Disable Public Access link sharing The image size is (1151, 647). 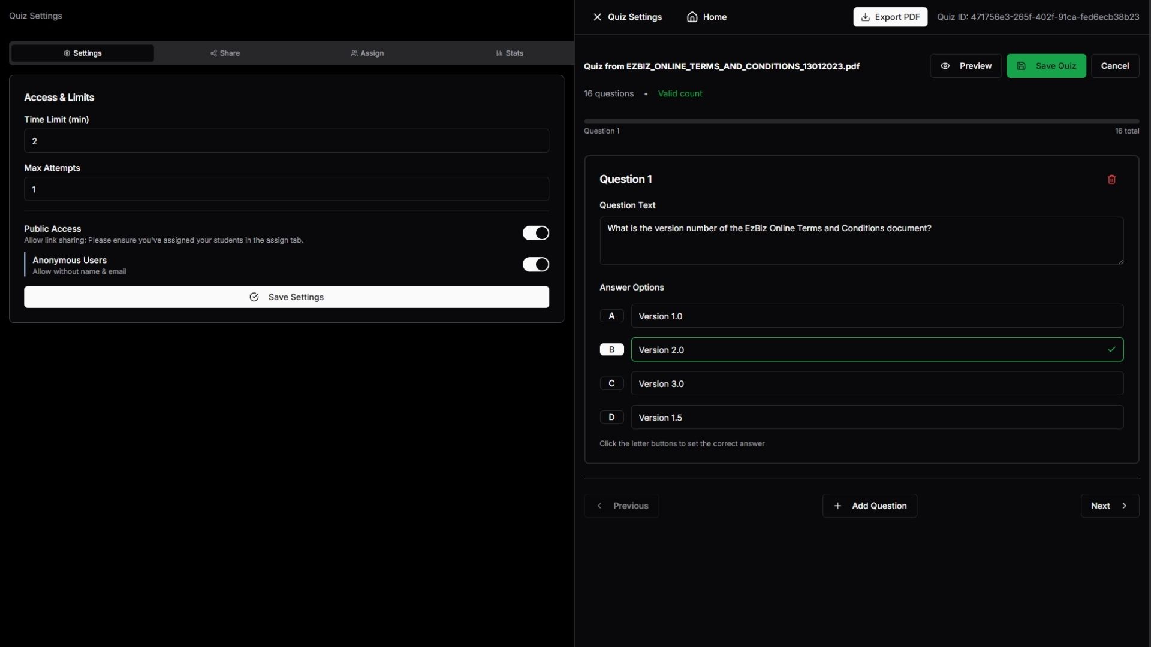[x=535, y=233]
